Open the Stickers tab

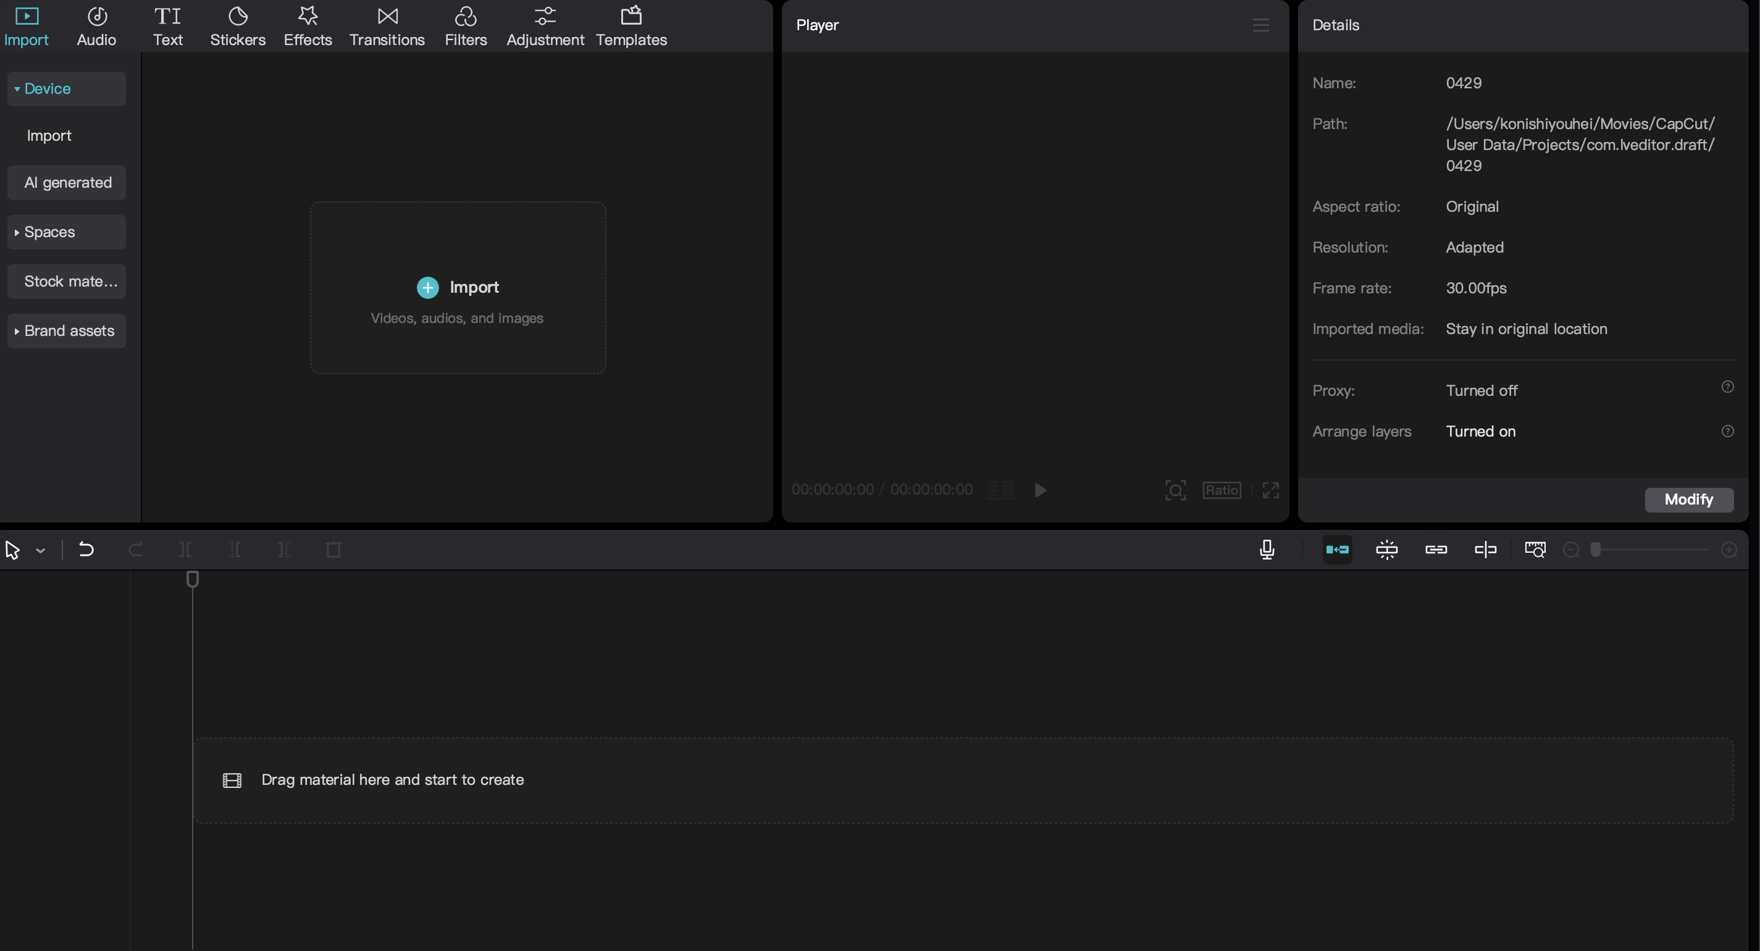tap(238, 26)
